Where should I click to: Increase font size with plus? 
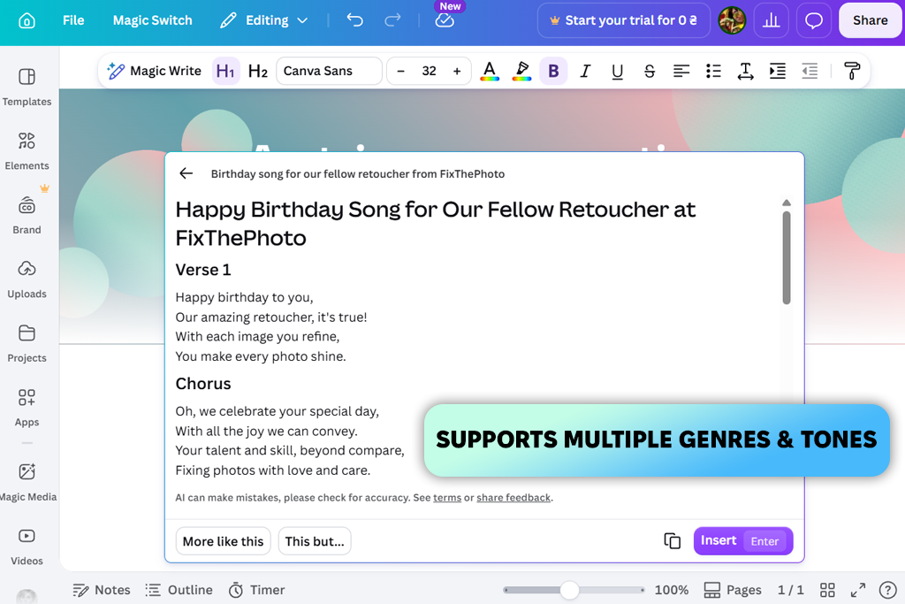(x=457, y=71)
